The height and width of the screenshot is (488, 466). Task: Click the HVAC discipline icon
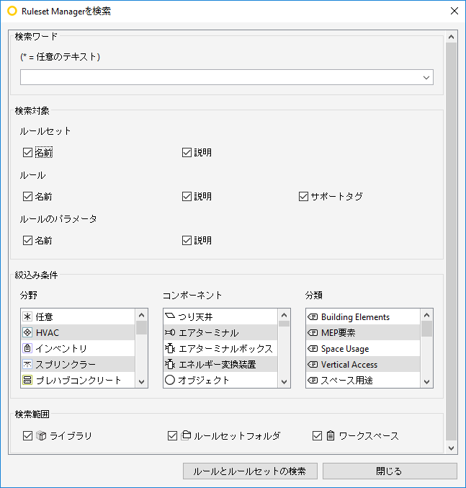click(x=27, y=333)
